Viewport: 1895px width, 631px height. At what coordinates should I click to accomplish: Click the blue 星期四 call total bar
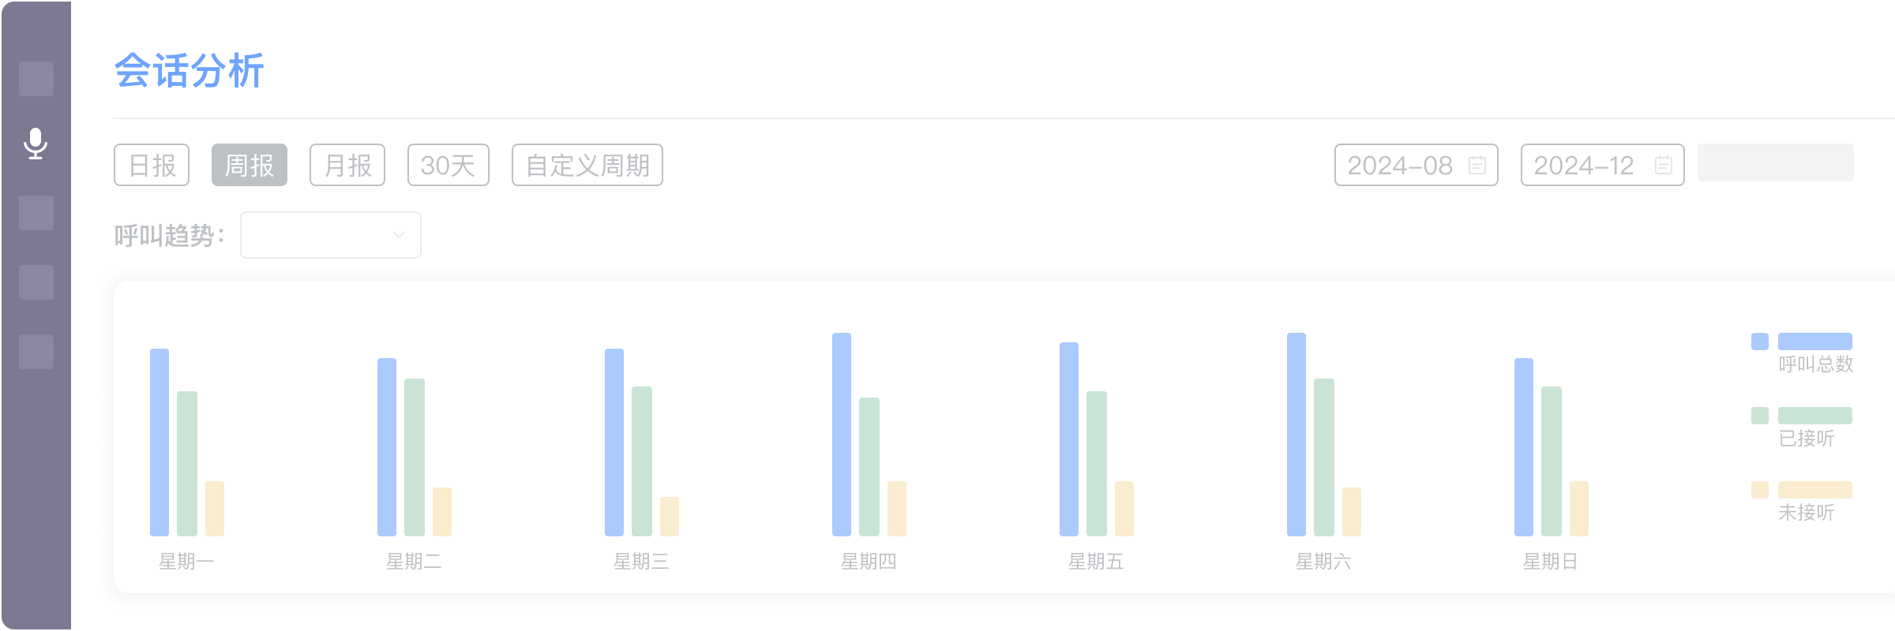(x=842, y=434)
